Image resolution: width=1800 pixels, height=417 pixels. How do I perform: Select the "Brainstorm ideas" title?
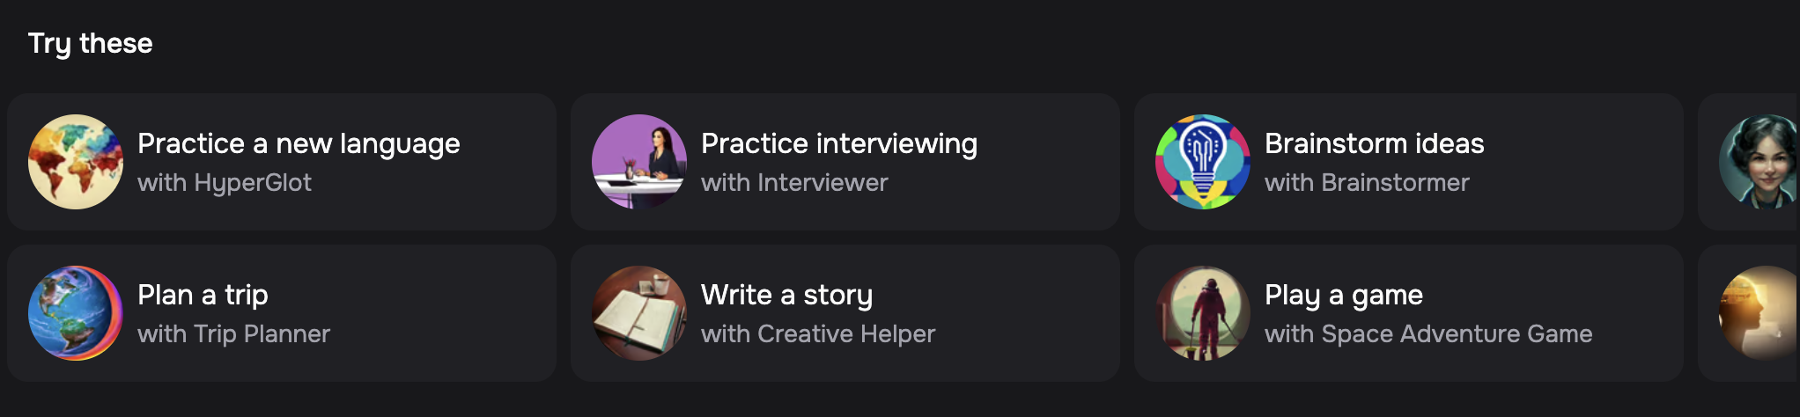click(1374, 143)
